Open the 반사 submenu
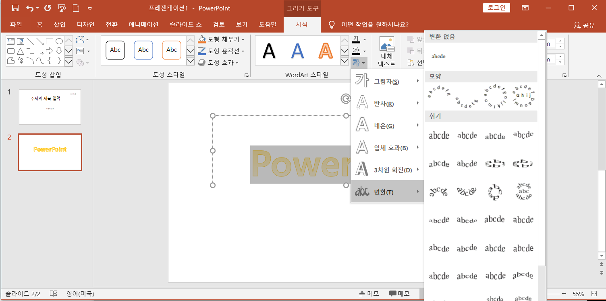Viewport: 606px width, 301px height. 387,104
